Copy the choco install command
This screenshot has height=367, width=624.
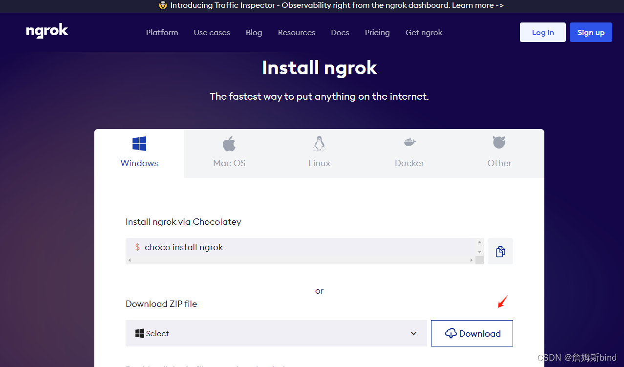(x=500, y=251)
